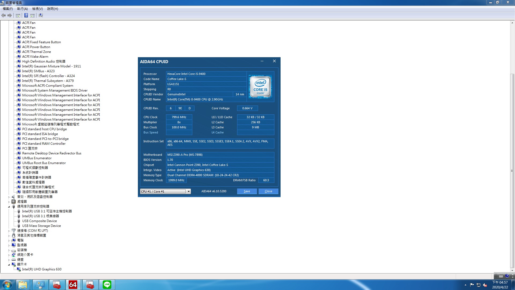Click the ACPI Thermal Zone device icon
515x290 pixels.
point(19,52)
